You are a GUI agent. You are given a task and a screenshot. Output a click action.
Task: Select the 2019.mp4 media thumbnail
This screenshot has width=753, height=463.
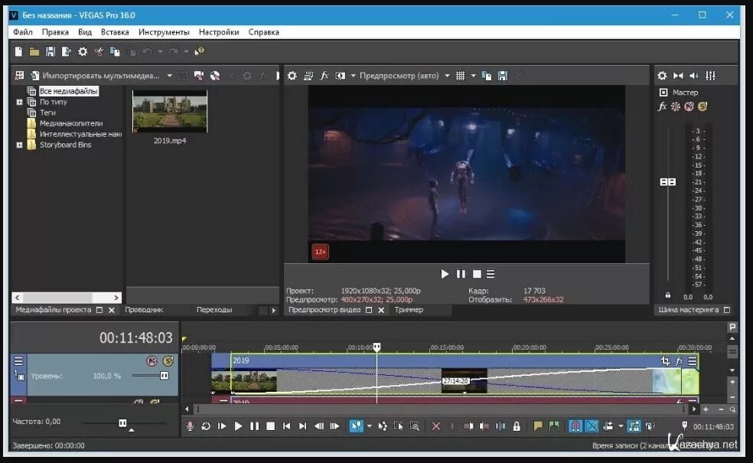[170, 112]
